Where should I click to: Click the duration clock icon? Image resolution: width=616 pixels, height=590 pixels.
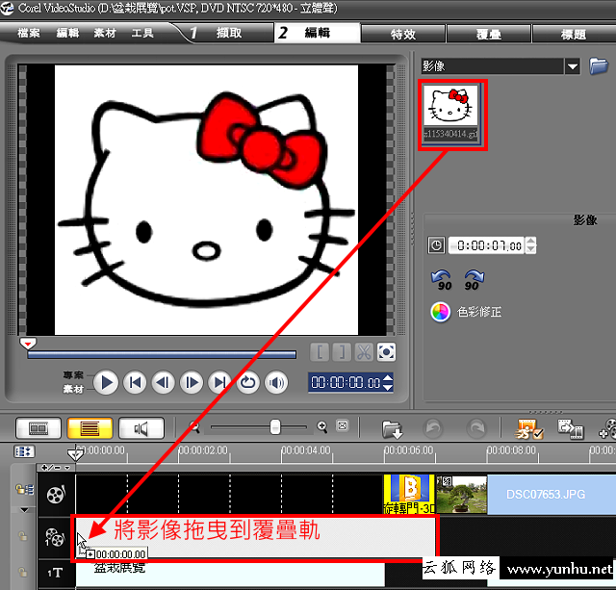click(x=436, y=245)
